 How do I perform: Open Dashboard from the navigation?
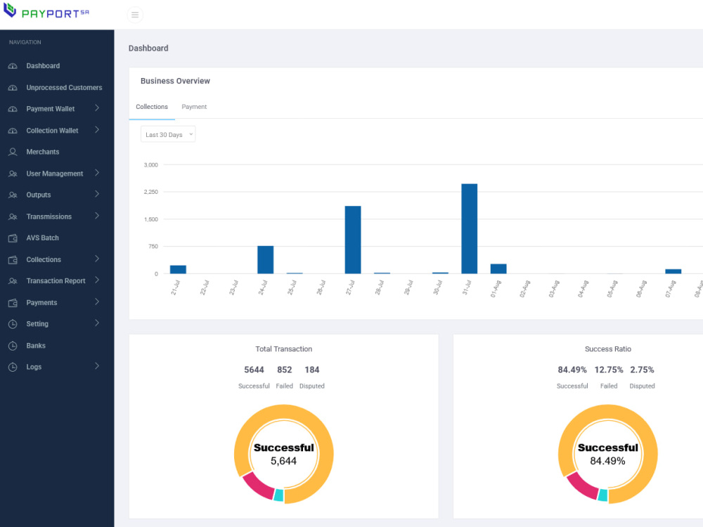(43, 66)
